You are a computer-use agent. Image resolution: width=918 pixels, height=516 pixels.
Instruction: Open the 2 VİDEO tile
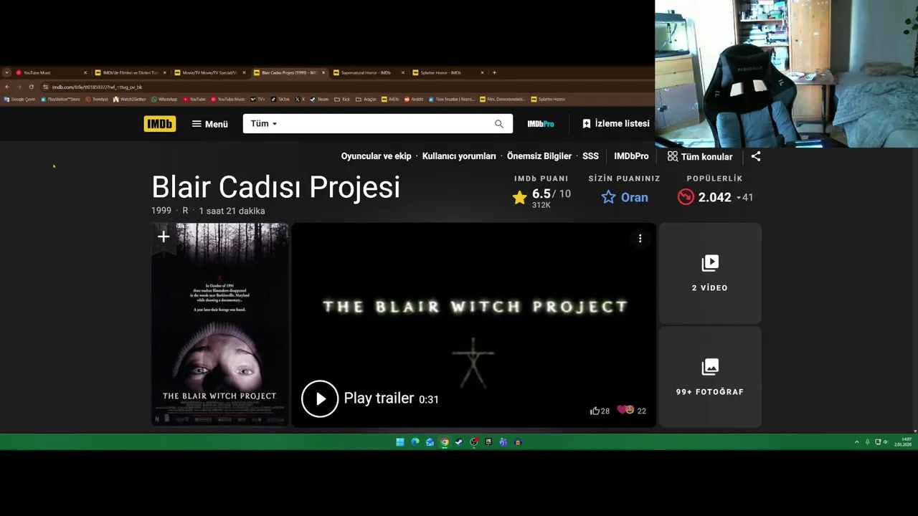(x=710, y=273)
